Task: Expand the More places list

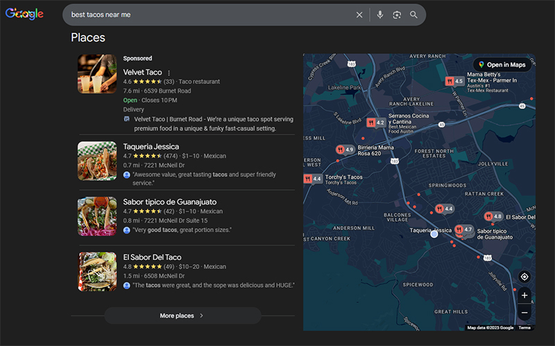Action: 182,315
